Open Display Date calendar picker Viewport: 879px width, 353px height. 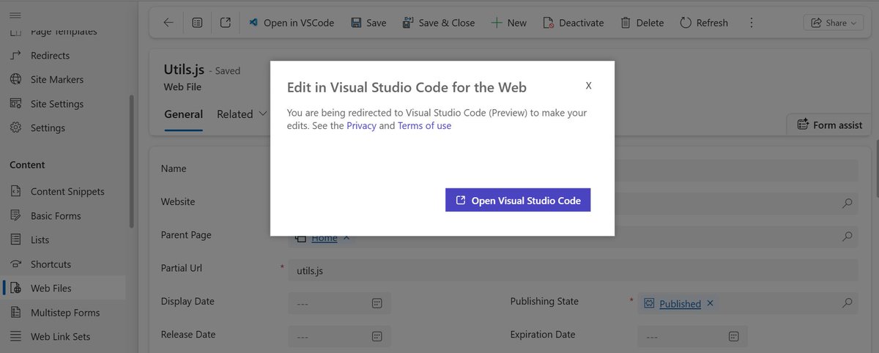[377, 303]
